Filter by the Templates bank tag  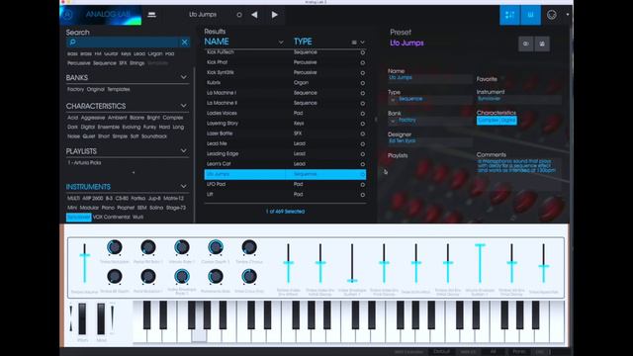pyautogui.click(x=119, y=89)
